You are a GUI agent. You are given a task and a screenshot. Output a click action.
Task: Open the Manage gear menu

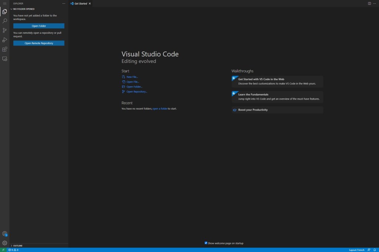click(4, 243)
